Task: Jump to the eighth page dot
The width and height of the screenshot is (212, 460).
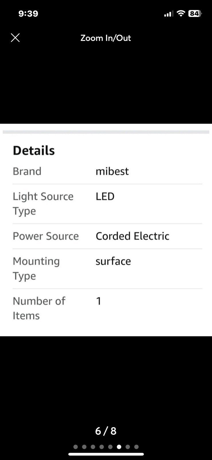Action: coord(136,447)
